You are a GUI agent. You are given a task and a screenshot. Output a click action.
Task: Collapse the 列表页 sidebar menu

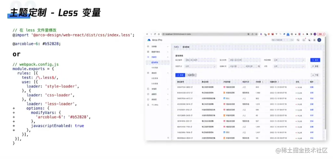coord(158,57)
